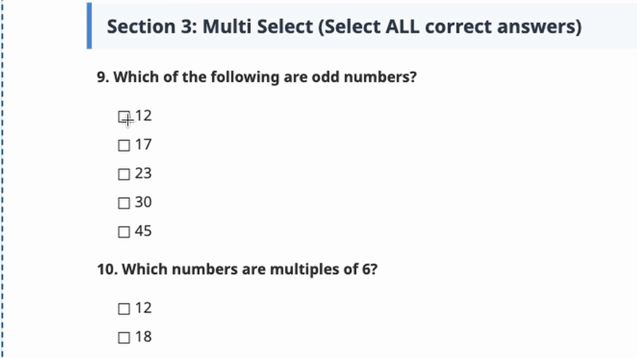
Task: Click the '17' label text in question 9
Action: [x=143, y=145]
